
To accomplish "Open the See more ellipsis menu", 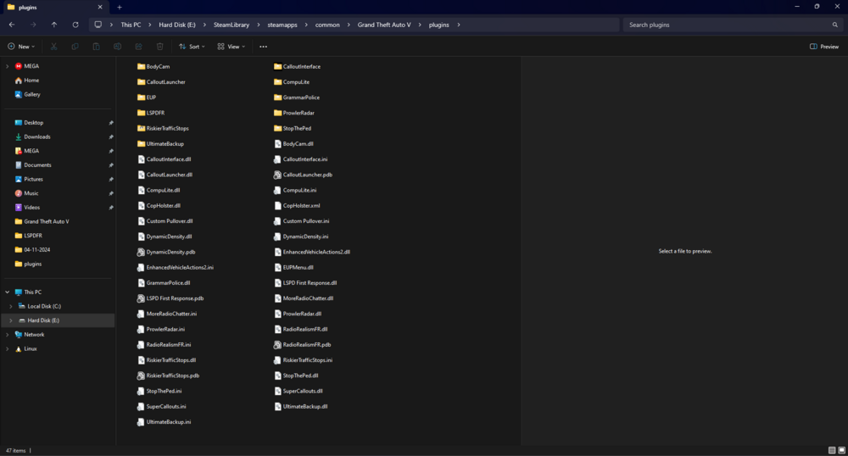I will [x=264, y=47].
